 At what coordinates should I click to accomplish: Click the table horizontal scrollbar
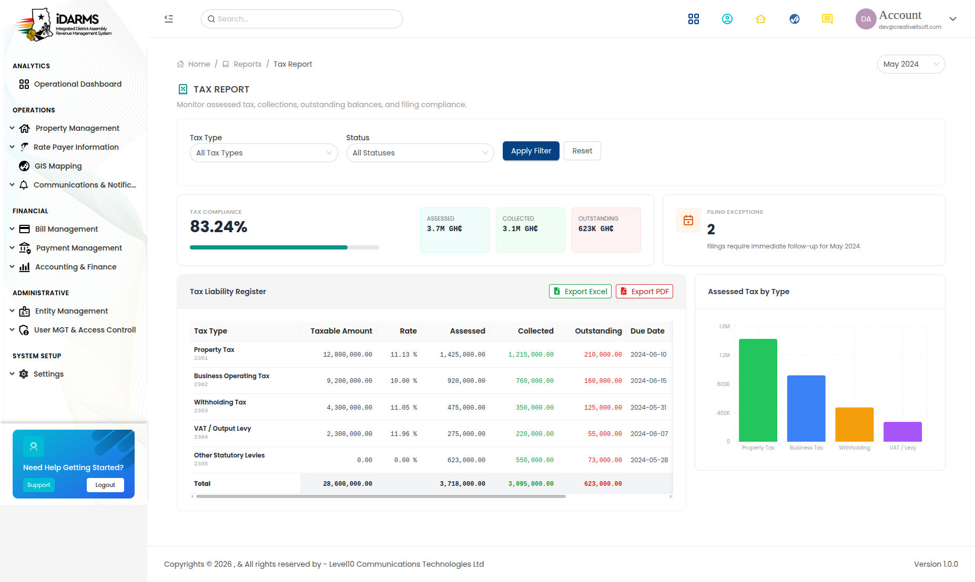pyautogui.click(x=381, y=496)
